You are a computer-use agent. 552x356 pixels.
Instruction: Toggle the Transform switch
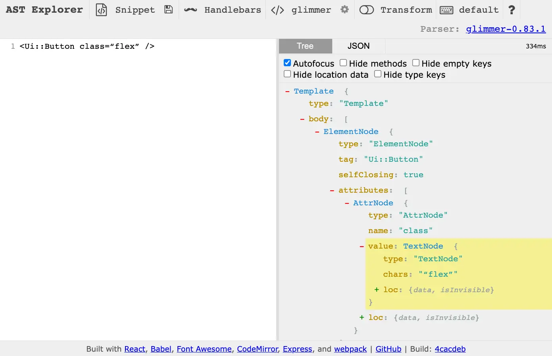[x=367, y=10]
